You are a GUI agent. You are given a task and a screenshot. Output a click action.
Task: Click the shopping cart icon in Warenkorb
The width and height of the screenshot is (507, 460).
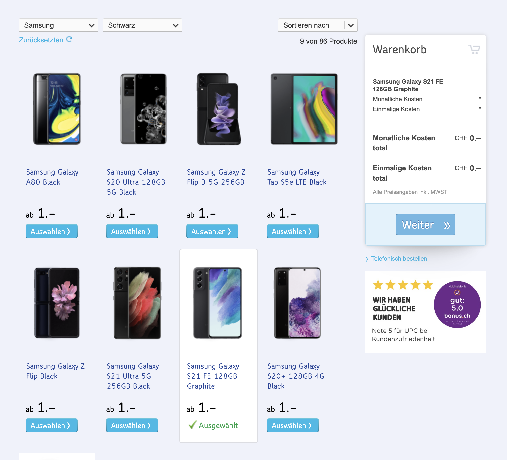pyautogui.click(x=474, y=49)
